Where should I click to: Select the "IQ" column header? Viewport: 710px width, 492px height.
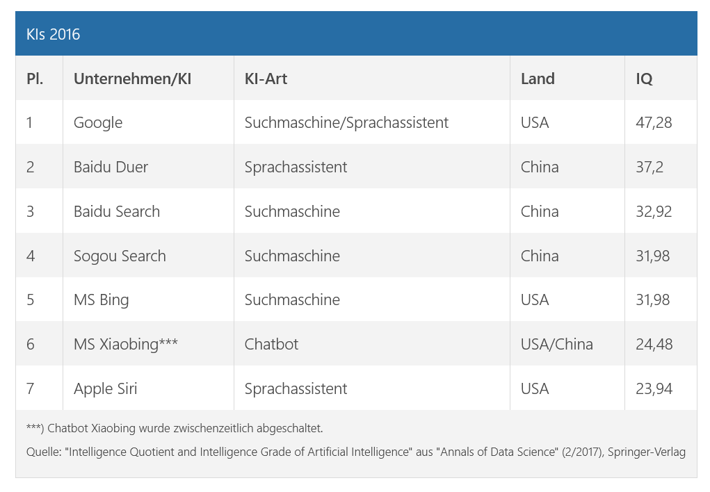click(644, 79)
